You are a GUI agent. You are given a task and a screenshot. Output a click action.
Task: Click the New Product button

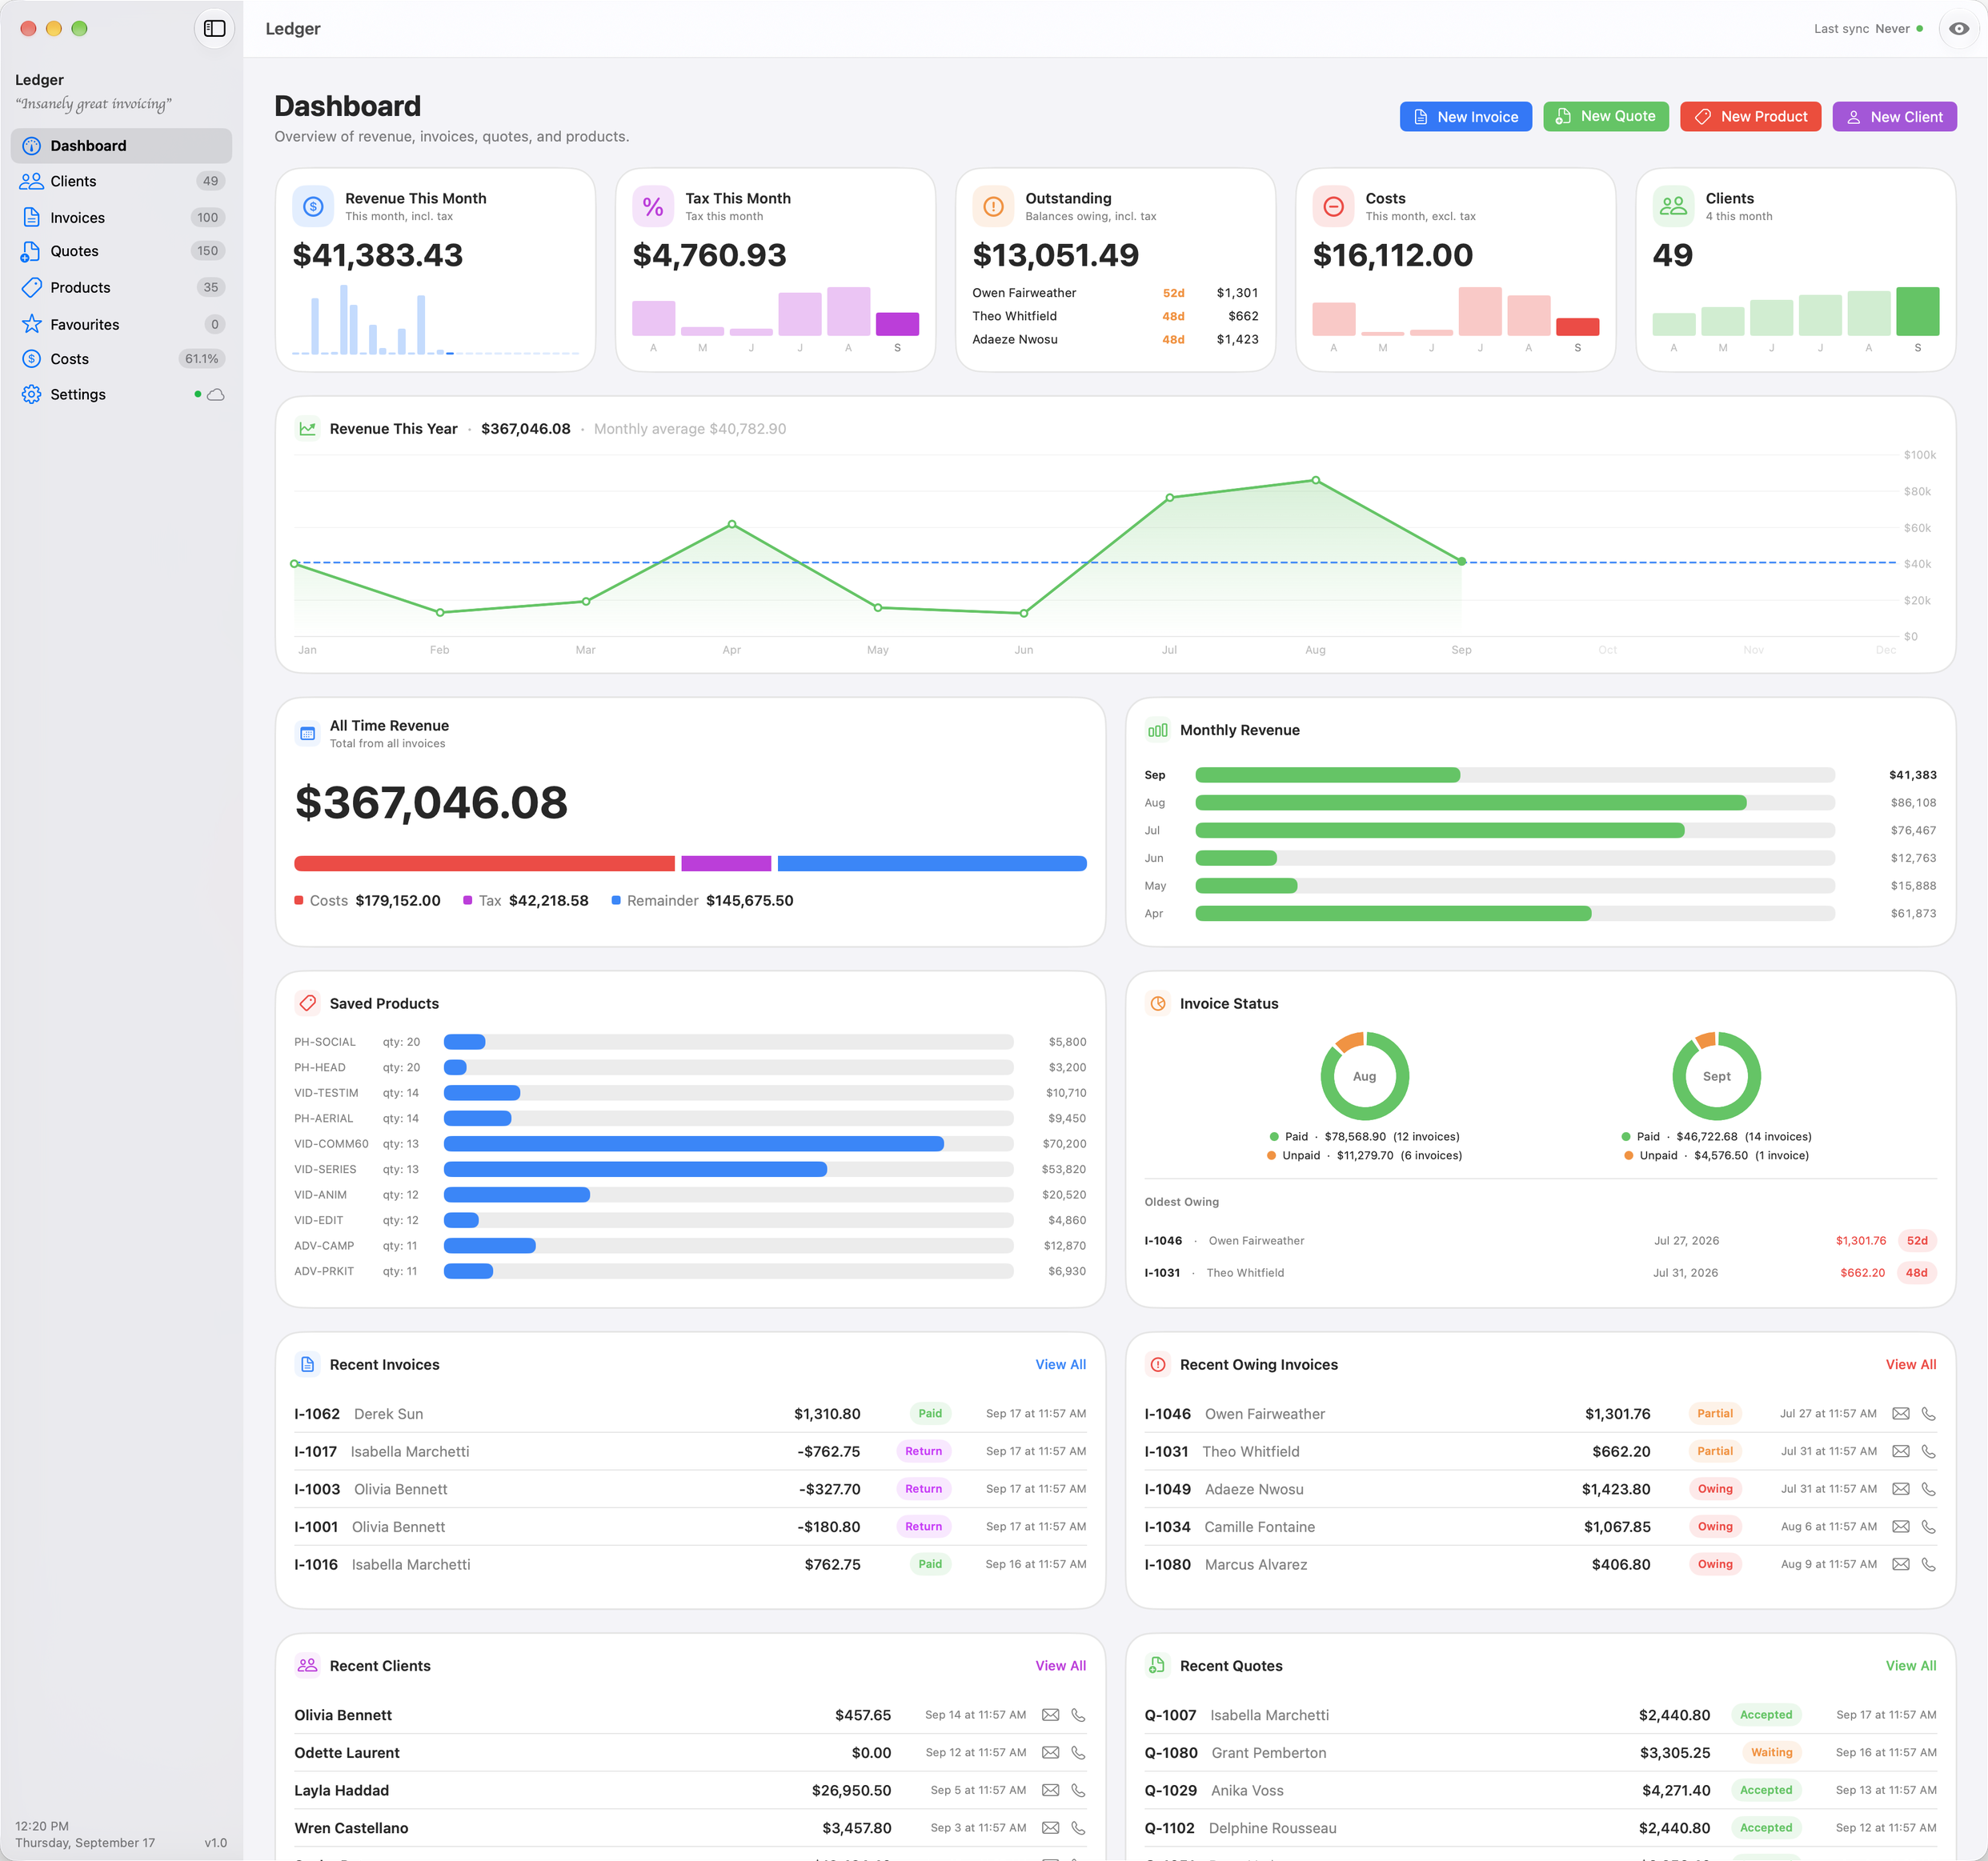coord(1750,117)
